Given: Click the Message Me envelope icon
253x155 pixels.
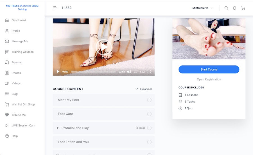Looking at the screenshot, I should [x=7, y=41].
